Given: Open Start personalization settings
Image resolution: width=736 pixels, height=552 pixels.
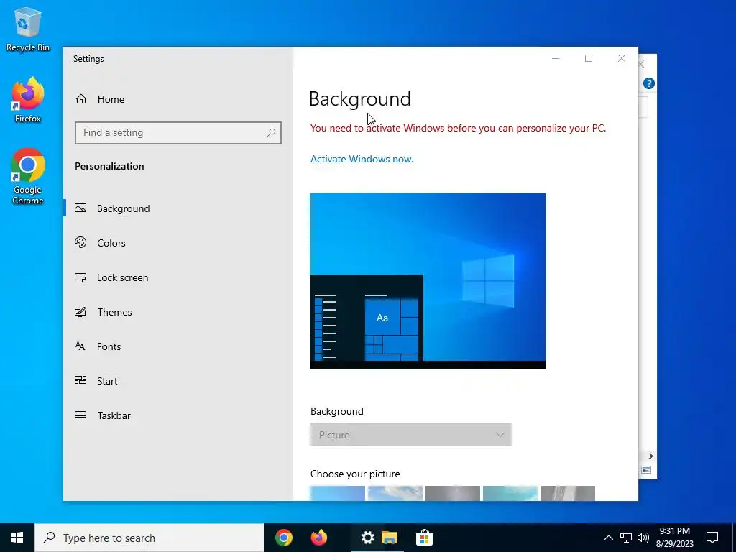Looking at the screenshot, I should (178, 381).
